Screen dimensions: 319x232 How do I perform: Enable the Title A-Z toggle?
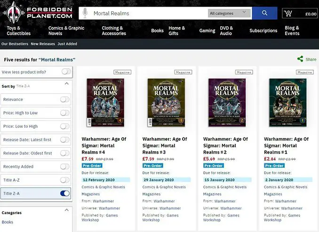coord(65,180)
